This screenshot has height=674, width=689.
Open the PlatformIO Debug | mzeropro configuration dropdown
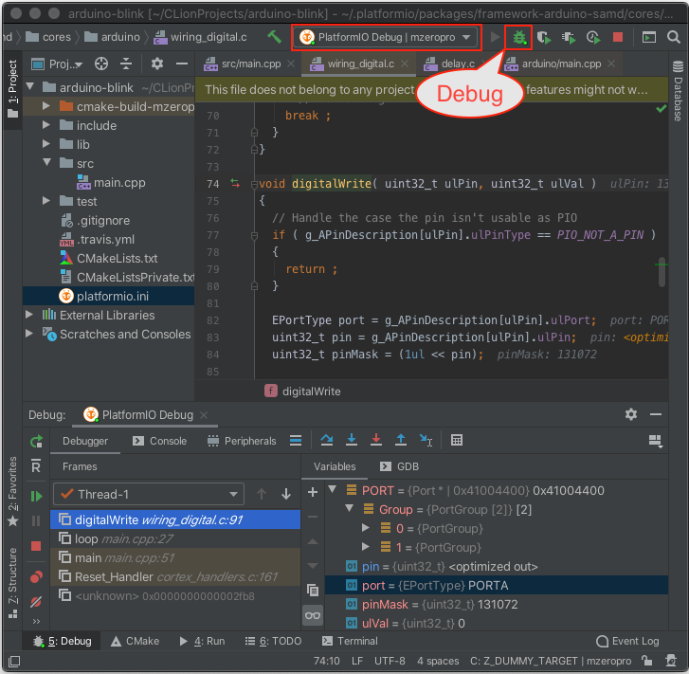386,37
